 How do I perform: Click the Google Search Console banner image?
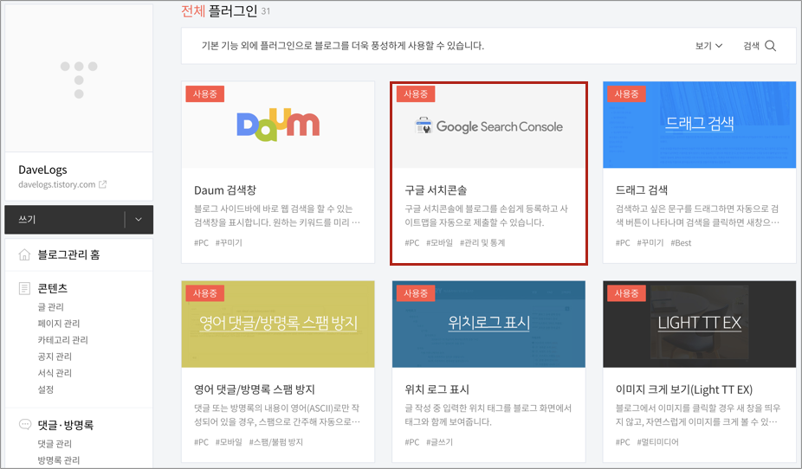tap(489, 125)
